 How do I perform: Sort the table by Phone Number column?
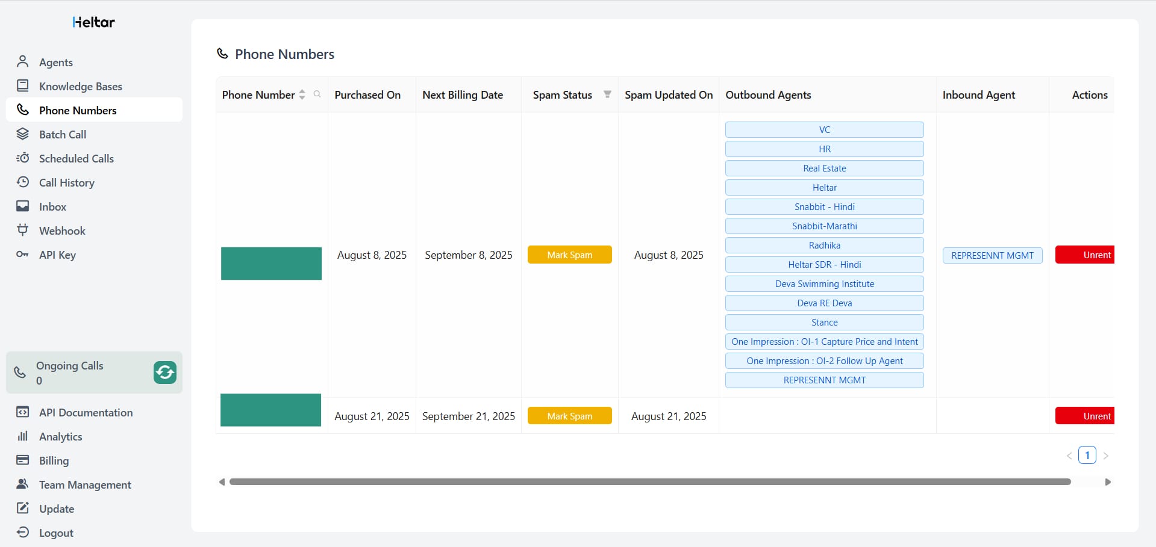(x=302, y=94)
